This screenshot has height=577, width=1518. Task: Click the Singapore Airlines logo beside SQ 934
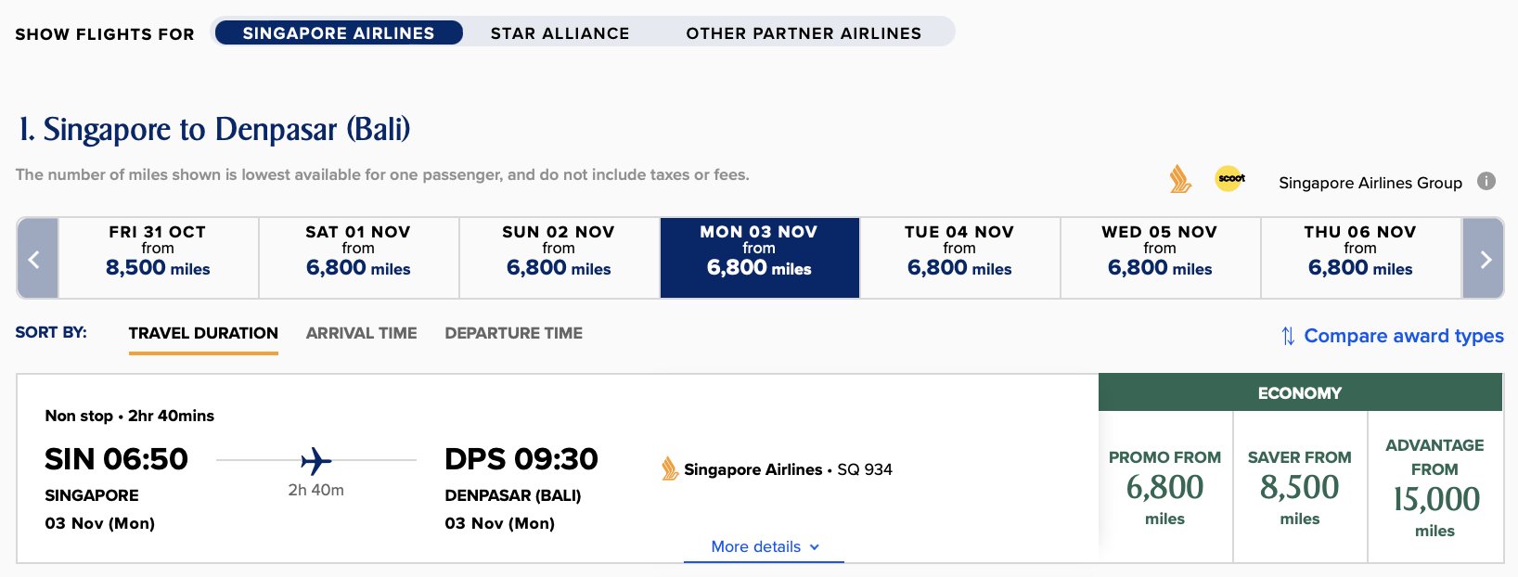pos(669,468)
